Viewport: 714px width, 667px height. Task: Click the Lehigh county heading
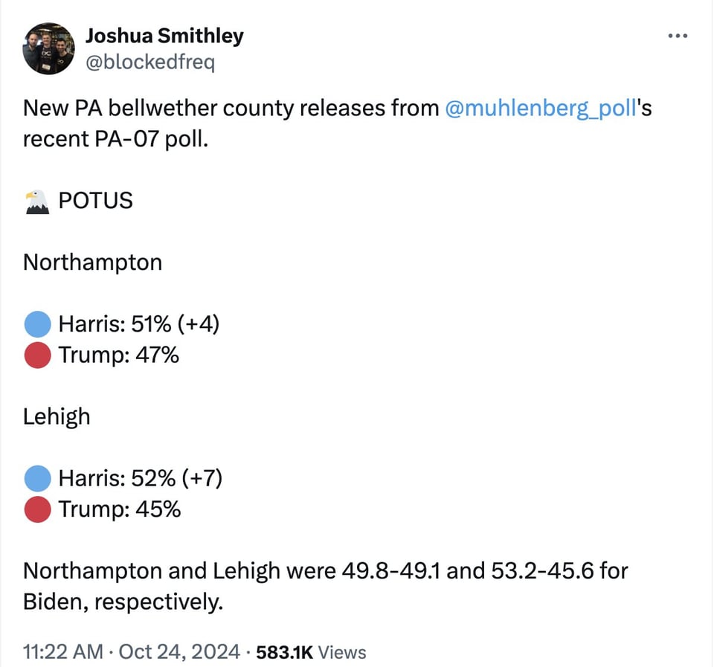[57, 416]
